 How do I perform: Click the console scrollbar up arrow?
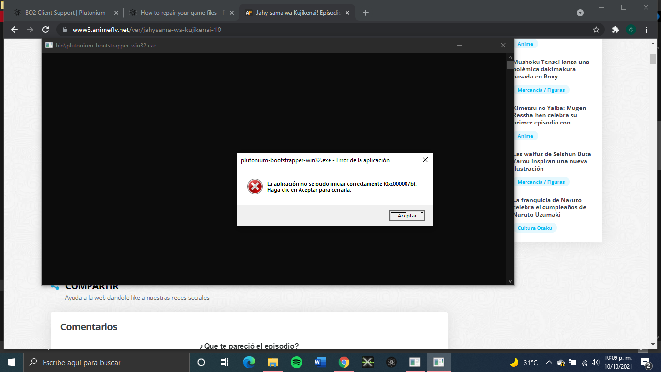[510, 57]
